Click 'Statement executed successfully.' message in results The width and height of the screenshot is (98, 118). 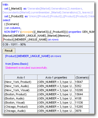26,68
